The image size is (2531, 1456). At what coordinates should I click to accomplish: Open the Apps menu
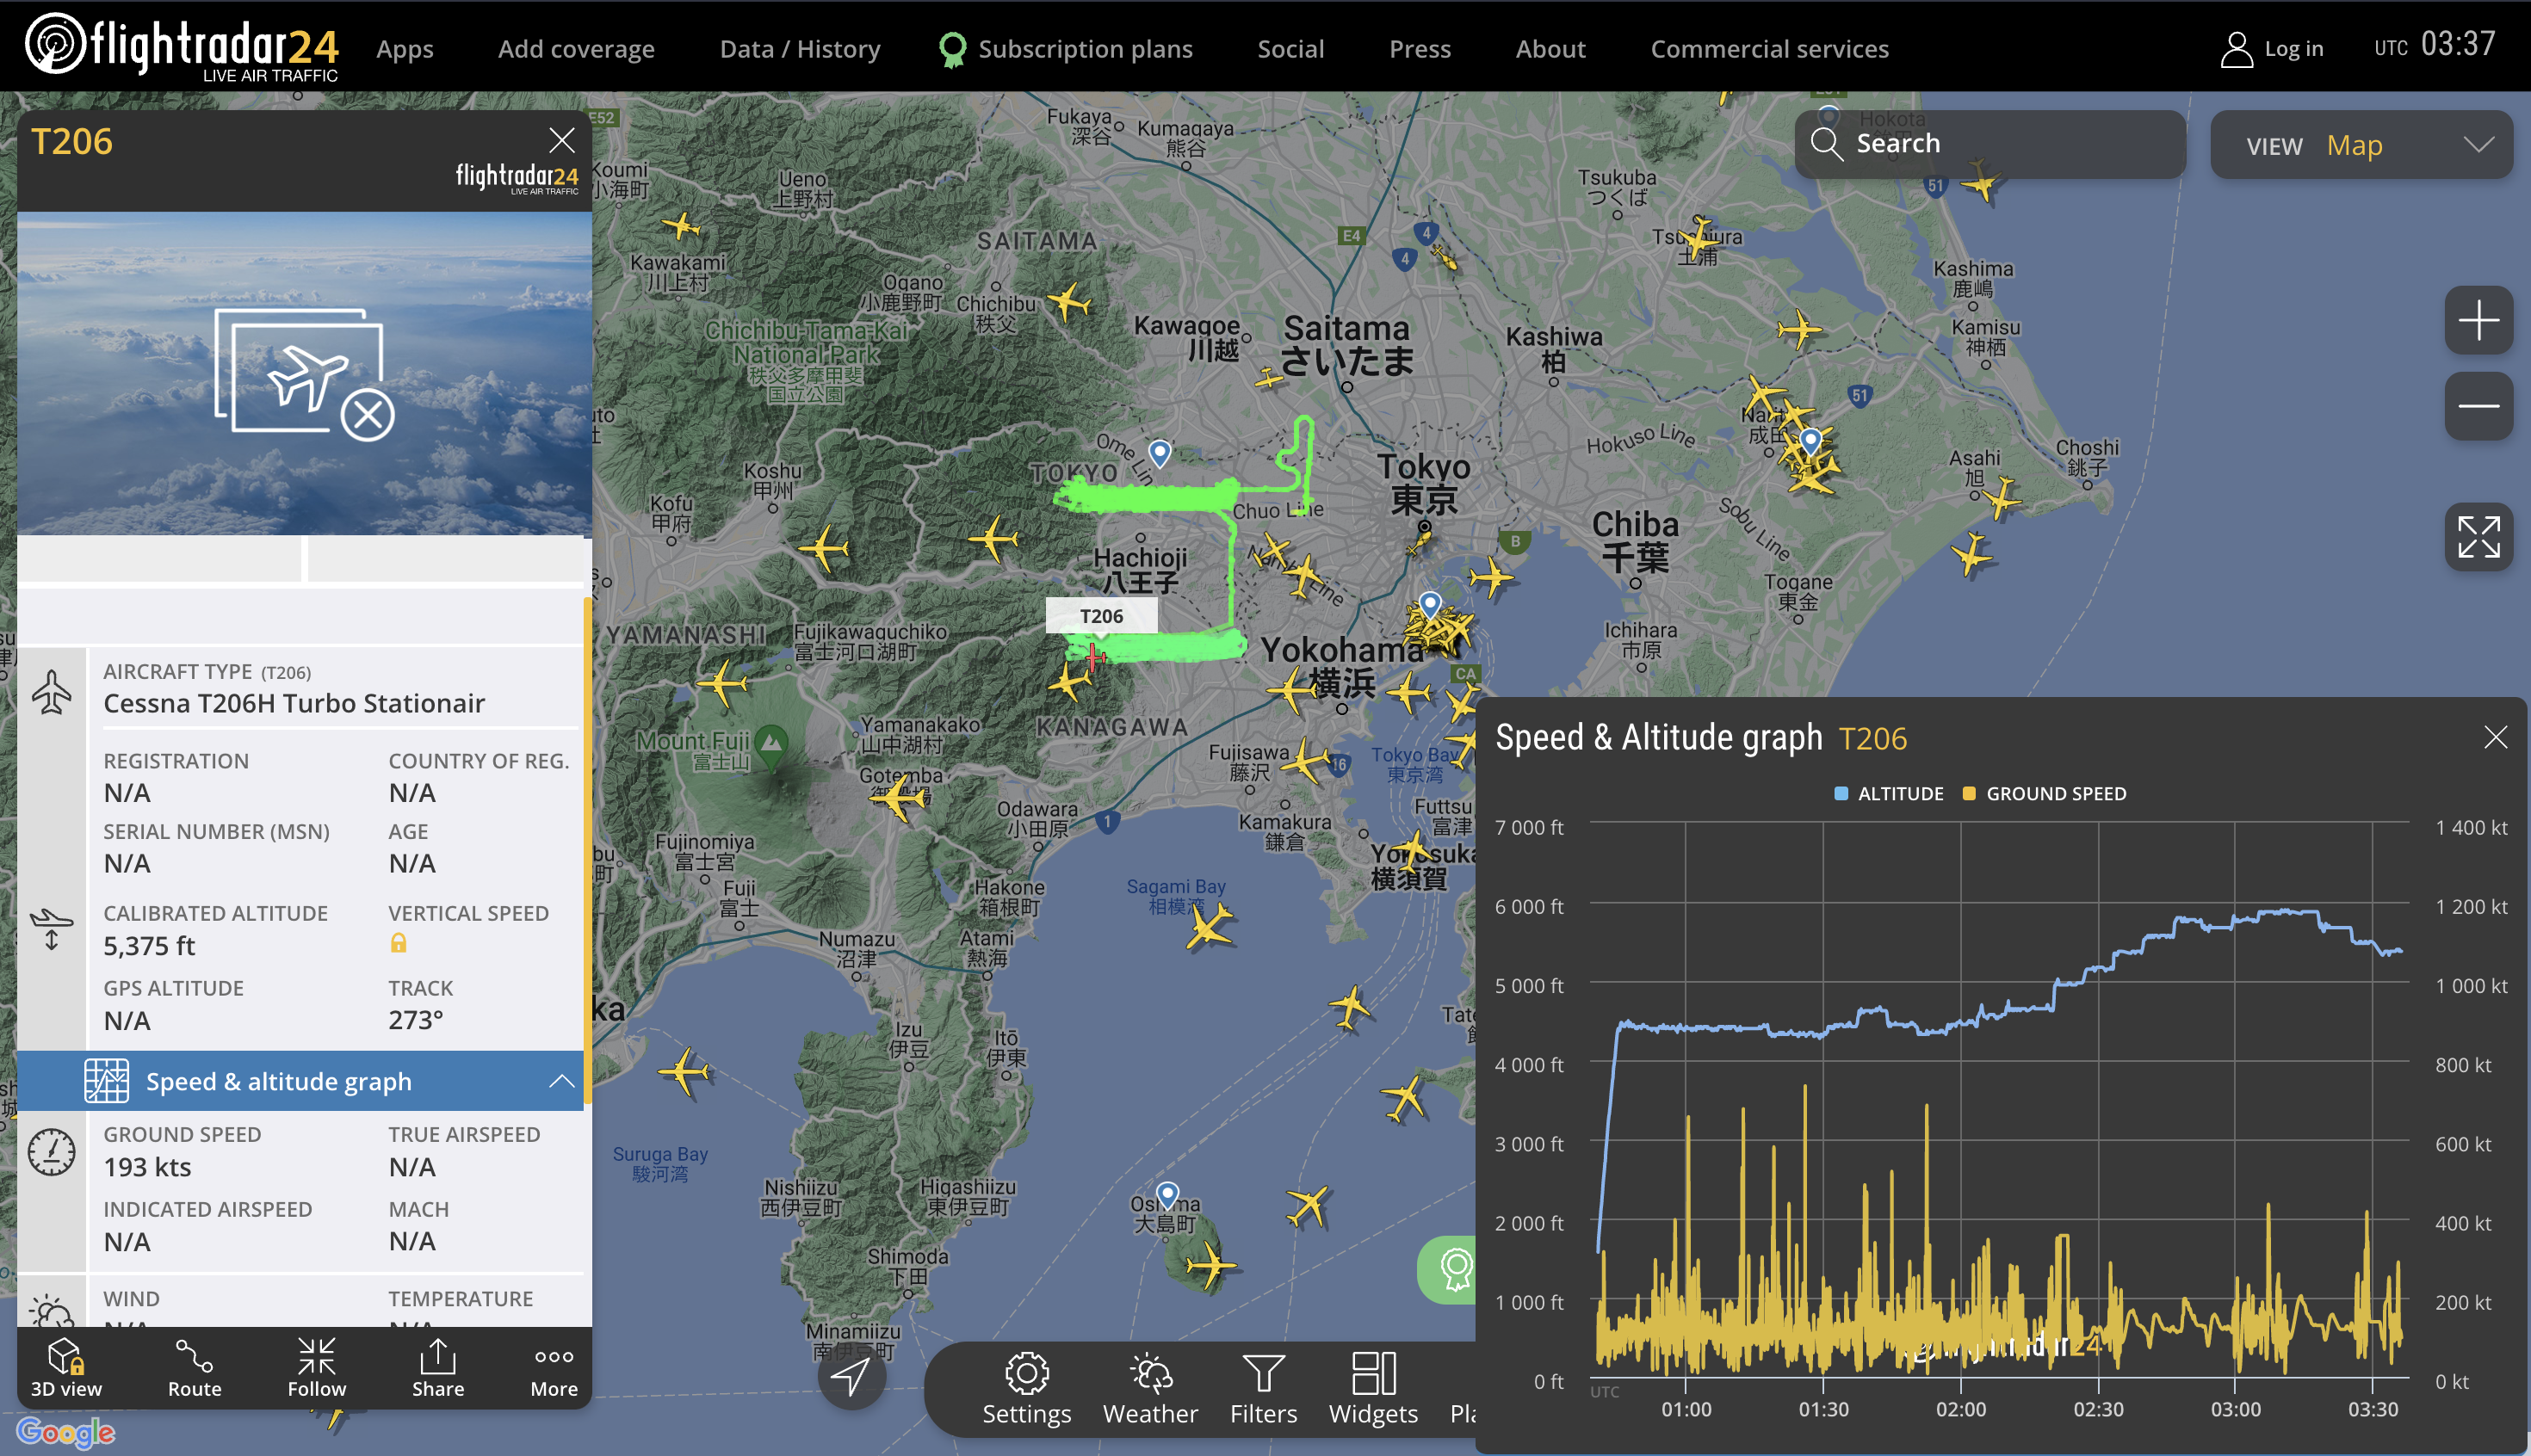405,49
